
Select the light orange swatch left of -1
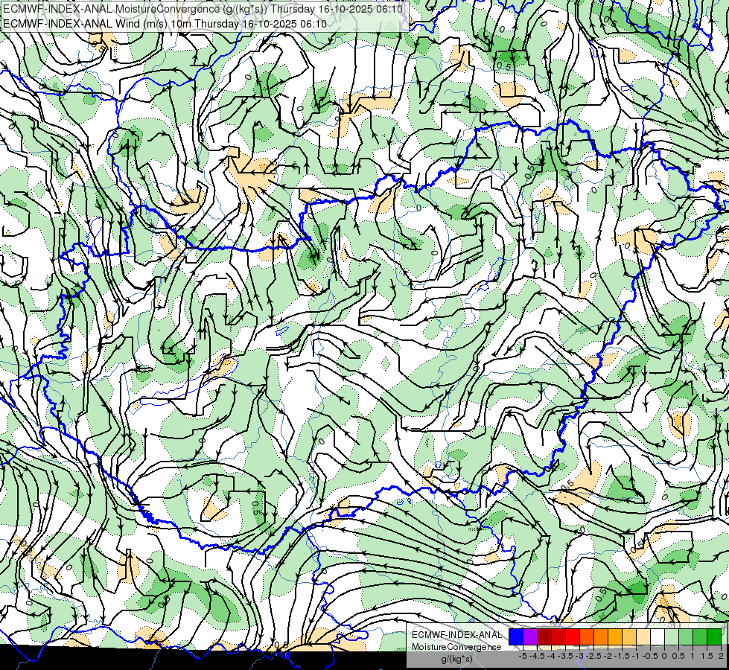(629, 636)
